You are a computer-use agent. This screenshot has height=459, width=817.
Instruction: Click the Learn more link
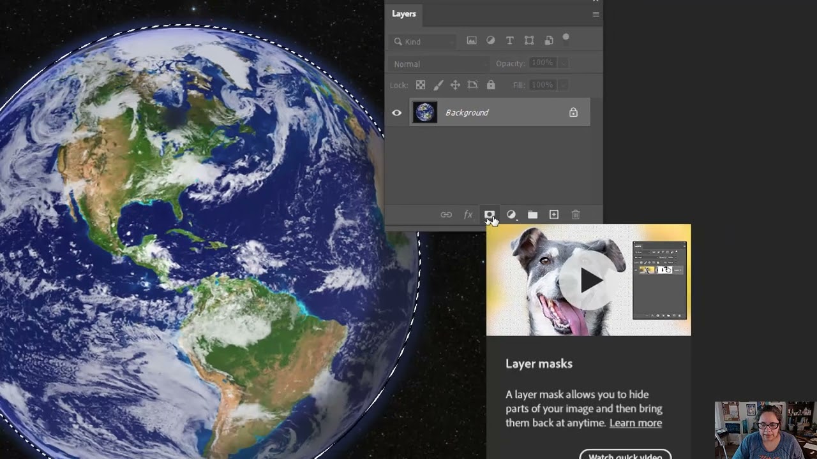point(636,423)
